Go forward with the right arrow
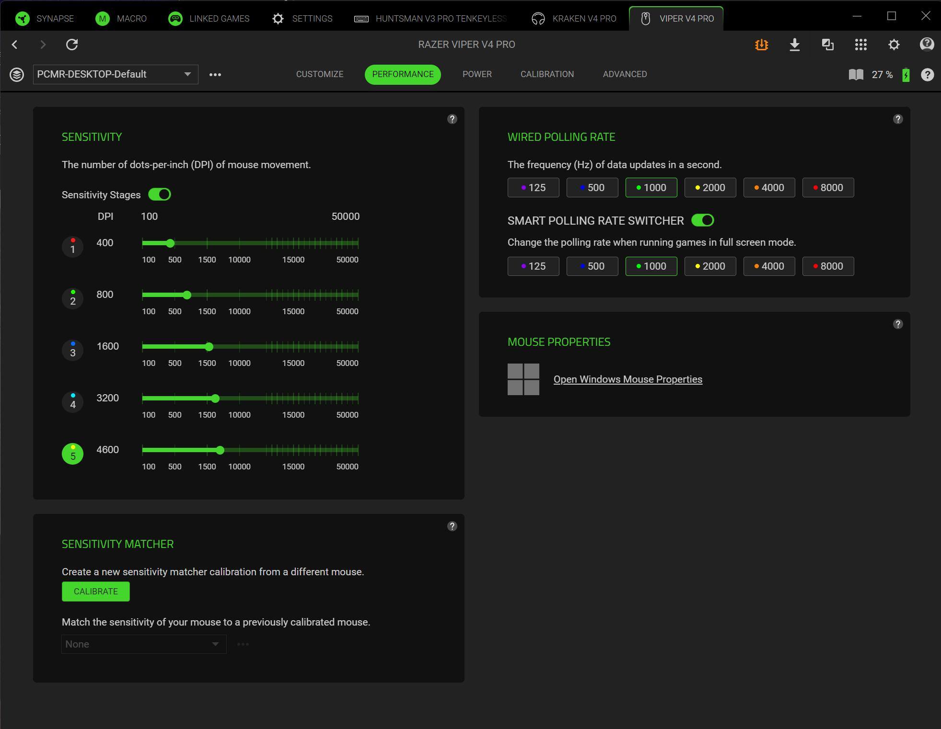The image size is (941, 729). click(x=43, y=45)
